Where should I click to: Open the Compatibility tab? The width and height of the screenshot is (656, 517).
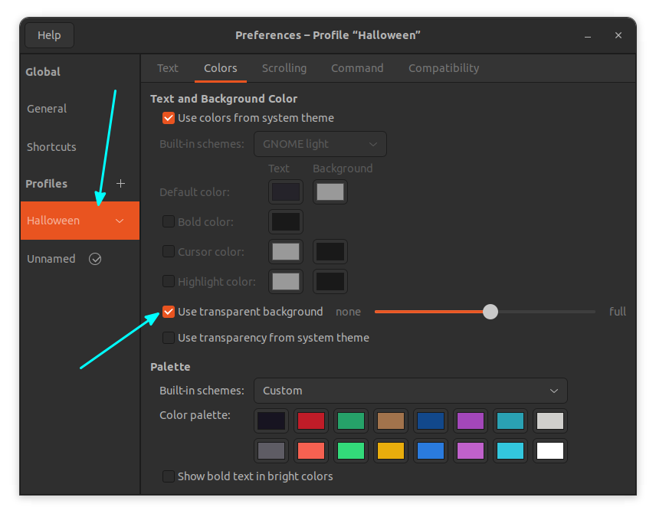coord(443,68)
